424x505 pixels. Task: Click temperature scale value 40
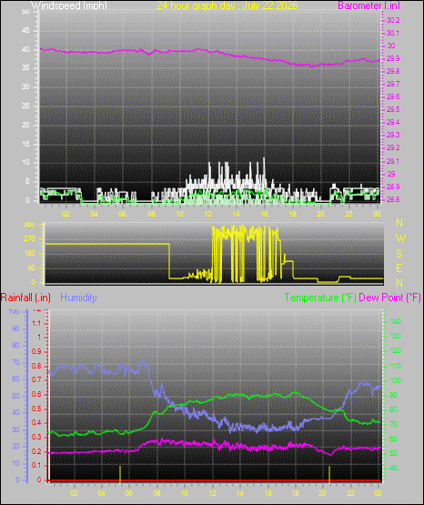[393, 468]
